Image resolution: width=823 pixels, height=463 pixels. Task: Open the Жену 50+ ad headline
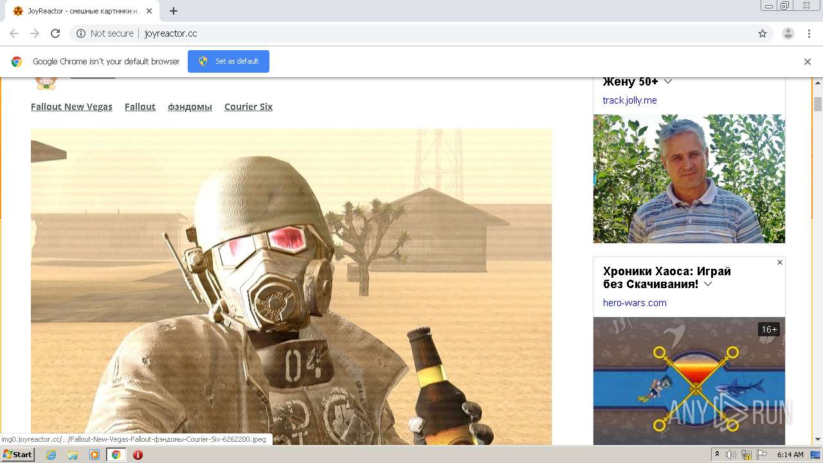630,82
